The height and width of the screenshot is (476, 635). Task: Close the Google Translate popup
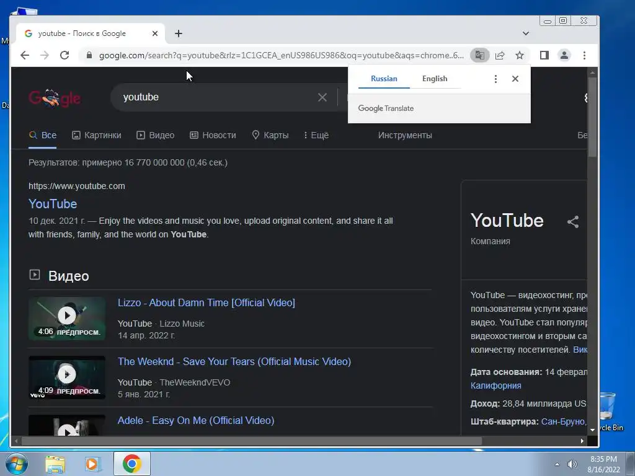coord(515,79)
